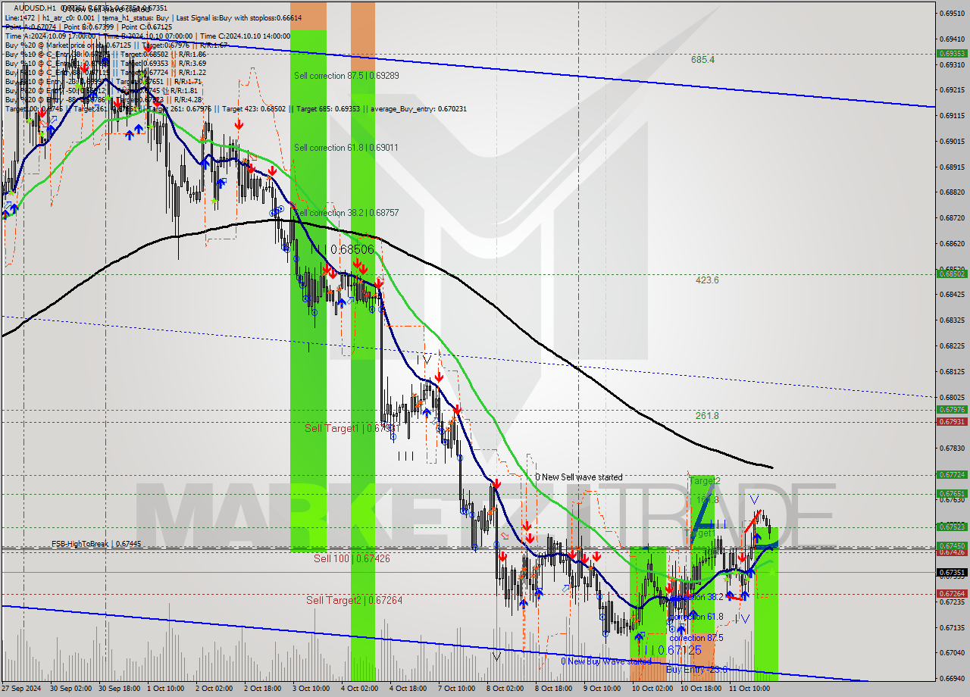Click the '261.8' Fibonacci level label
Screen dimensions: 970x697
coord(707,416)
